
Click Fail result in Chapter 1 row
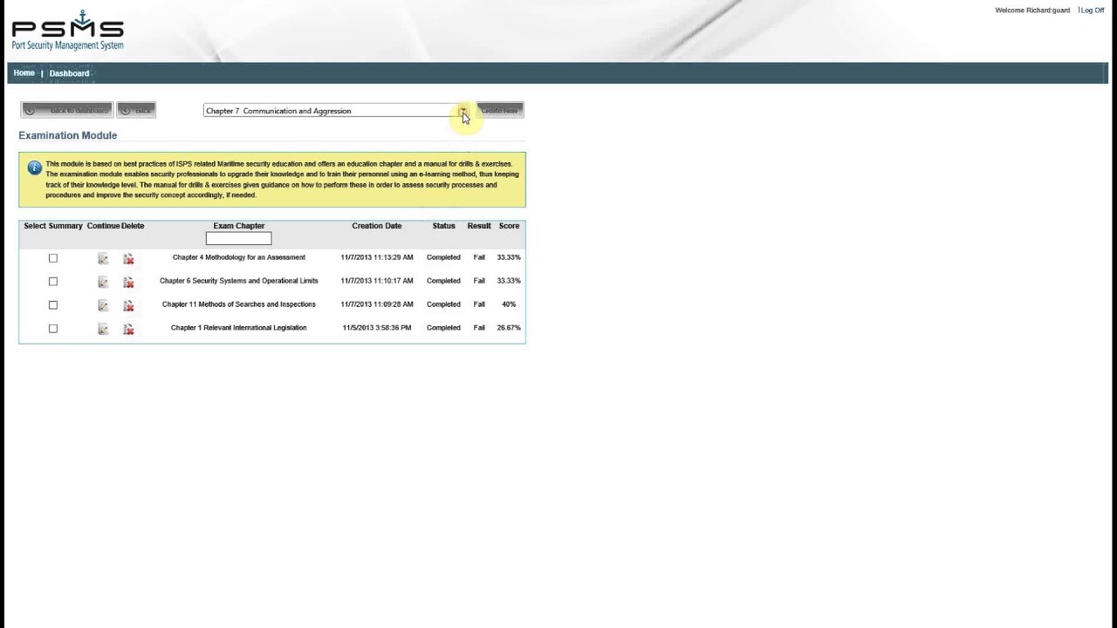(x=479, y=328)
